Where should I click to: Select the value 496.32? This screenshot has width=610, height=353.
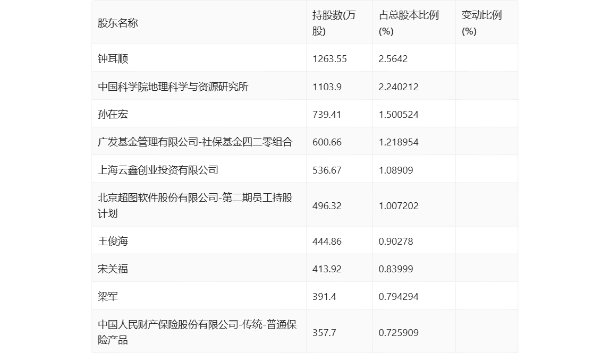327,205
